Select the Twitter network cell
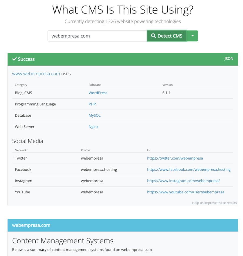243x256 pixels. [21, 158]
